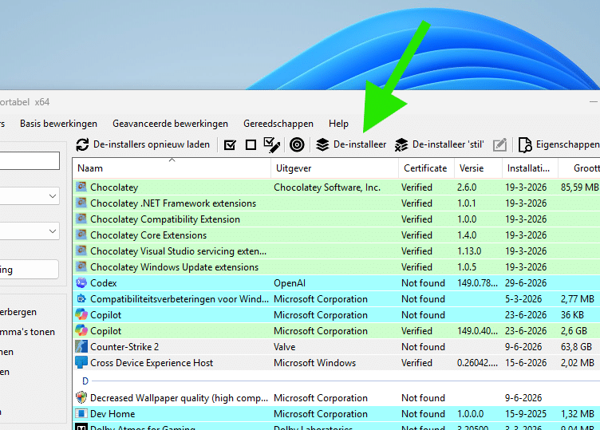Select the Chocolatey Core Extensions name
Screen dimensions: 600x430
click(148, 235)
